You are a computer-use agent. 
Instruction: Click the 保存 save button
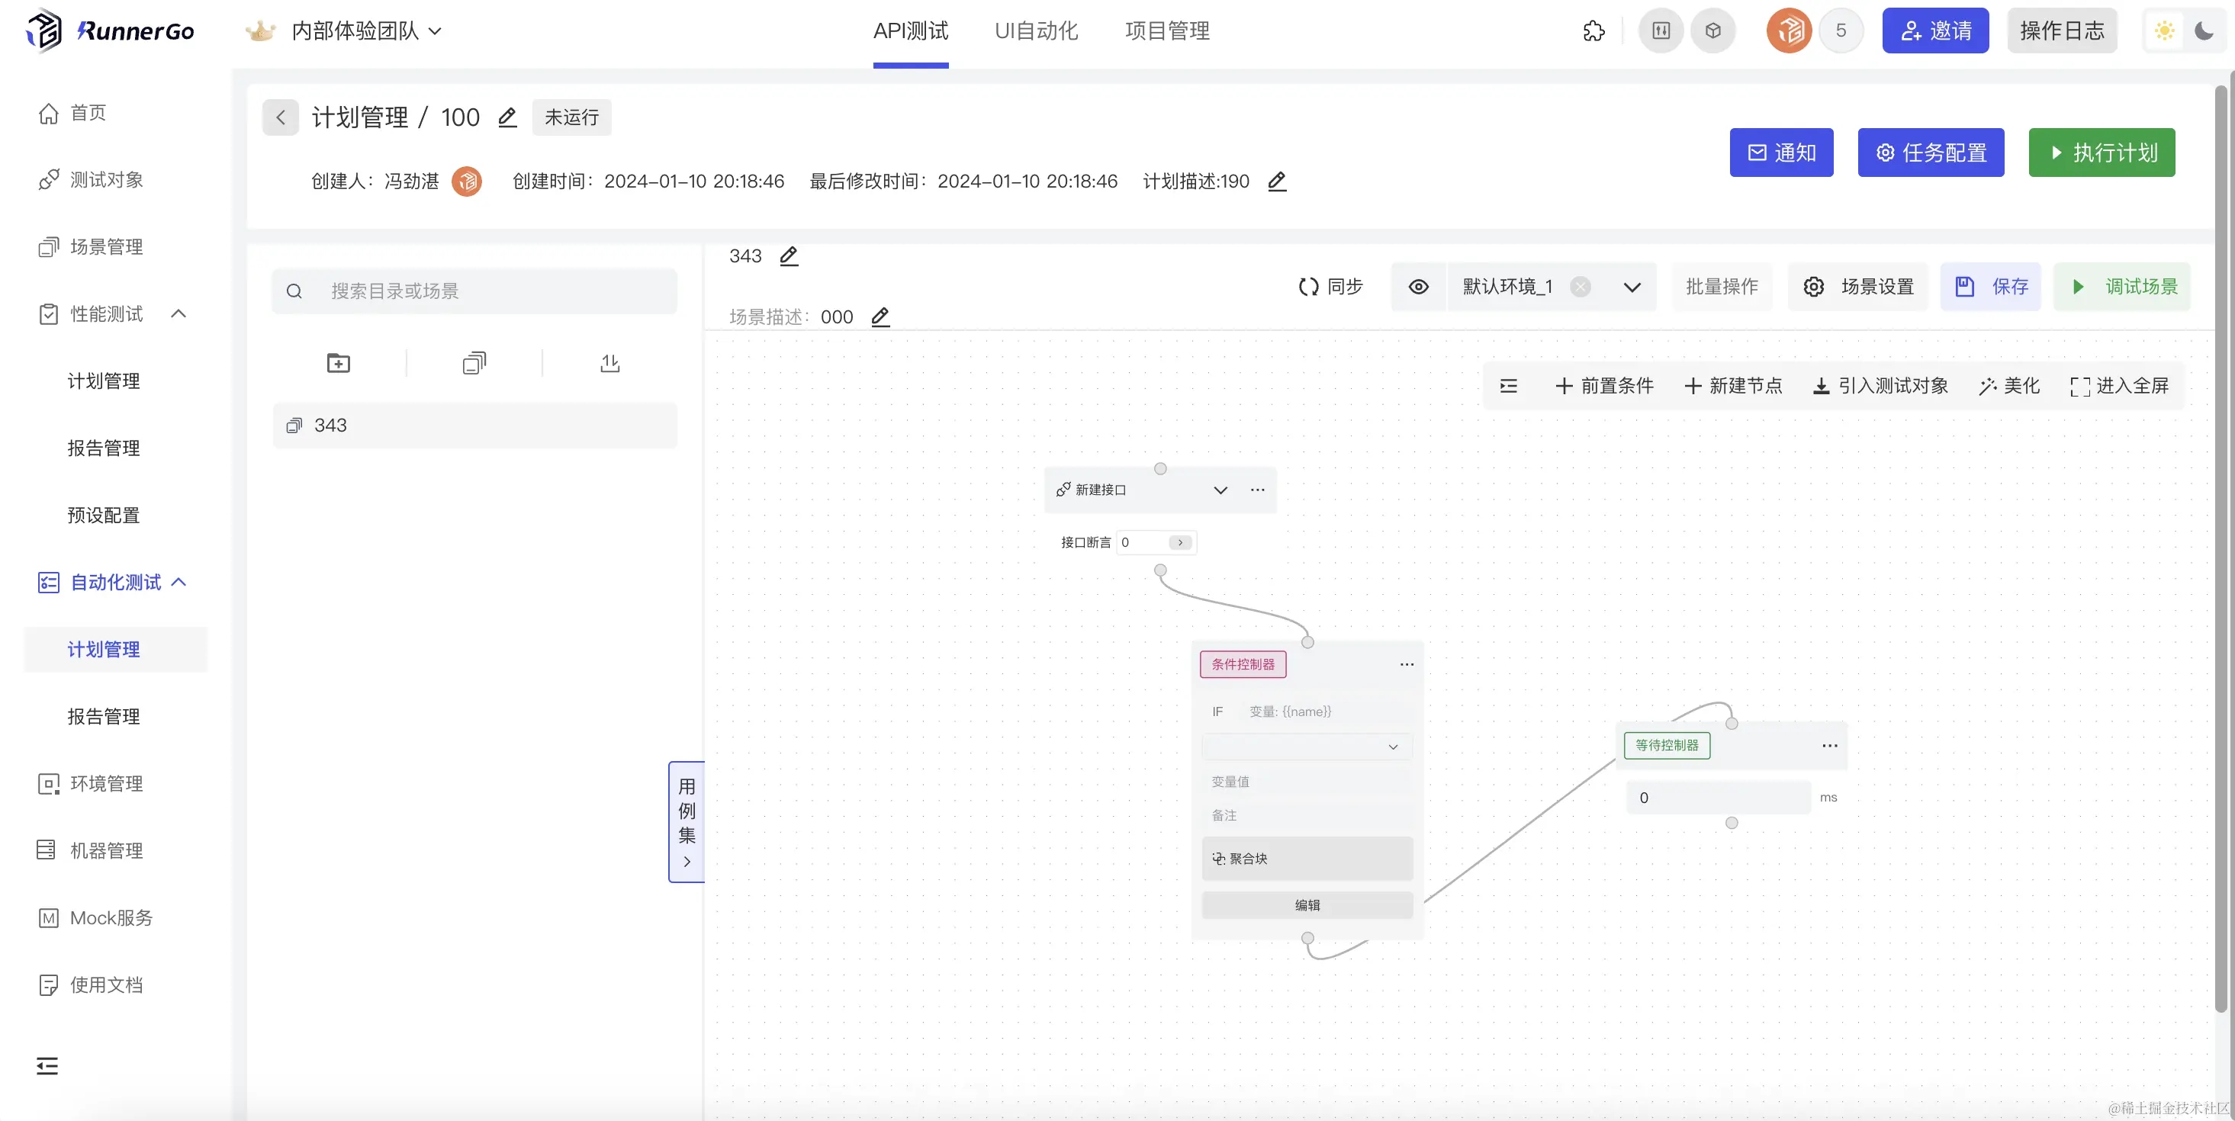click(x=1990, y=286)
